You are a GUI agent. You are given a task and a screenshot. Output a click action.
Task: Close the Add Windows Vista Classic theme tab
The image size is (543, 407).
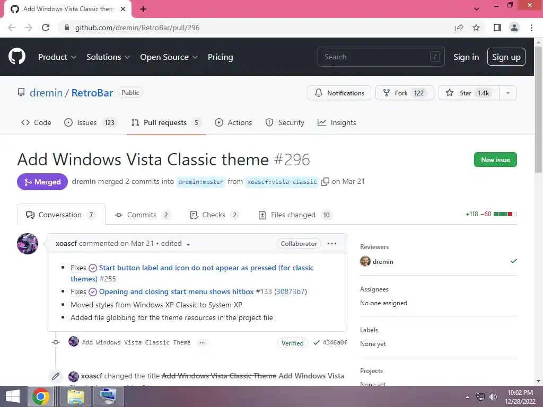(123, 9)
